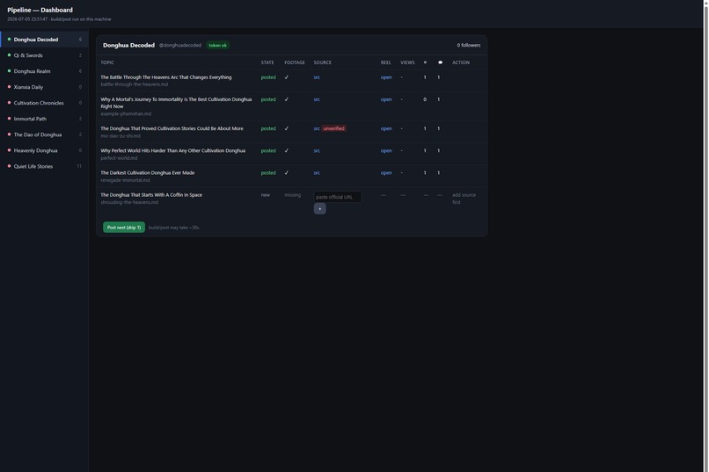Open src link beside unverified badge
Screen dimensions: 709x472
(x=317, y=128)
